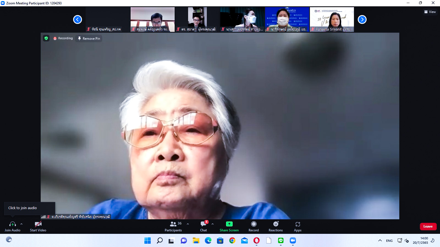Turn on camera with Start Video
This screenshot has width=440, height=247.
tap(38, 226)
